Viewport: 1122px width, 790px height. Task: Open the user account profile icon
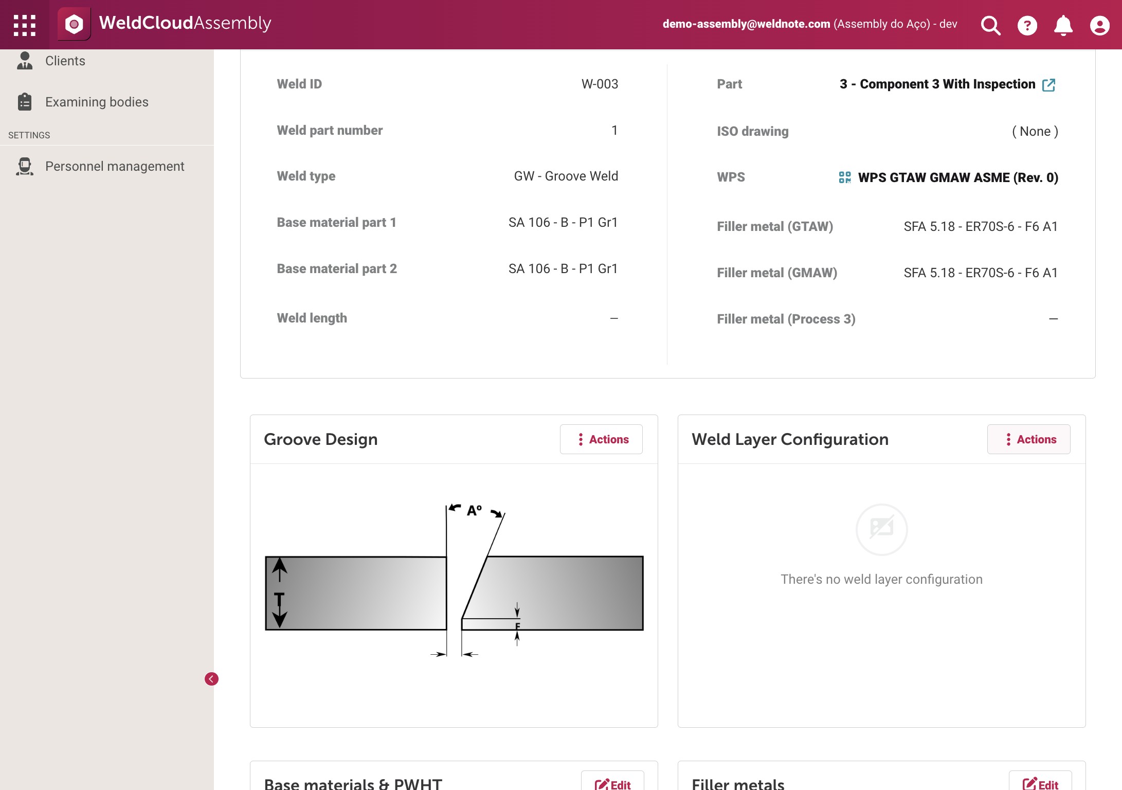click(1099, 25)
